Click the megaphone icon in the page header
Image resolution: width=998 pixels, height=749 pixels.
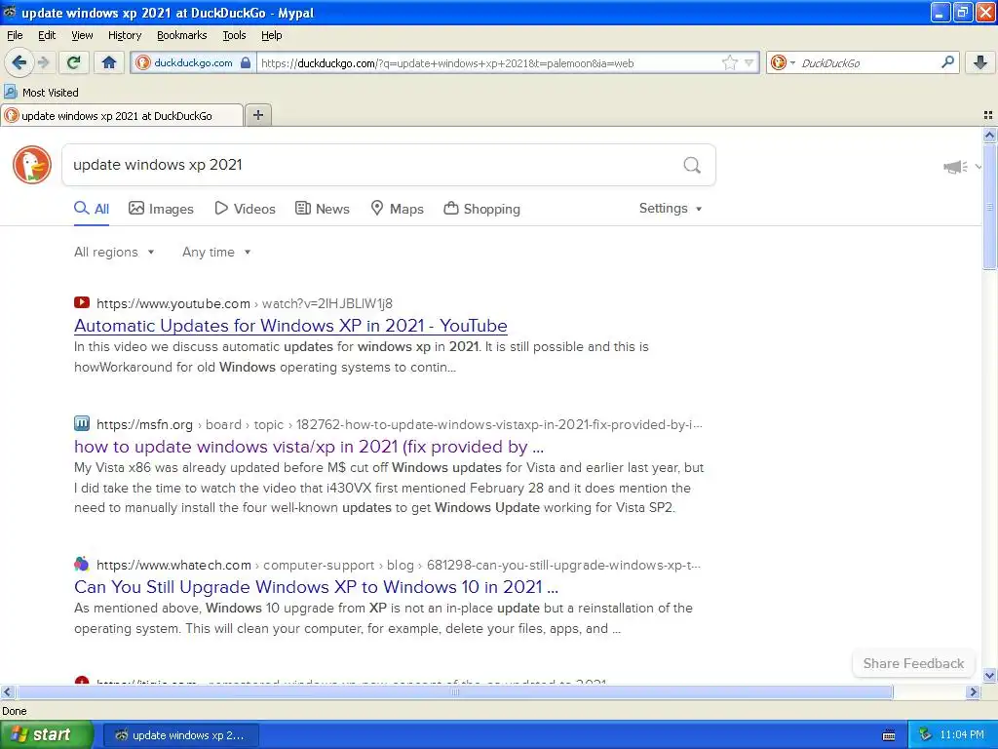point(955,167)
